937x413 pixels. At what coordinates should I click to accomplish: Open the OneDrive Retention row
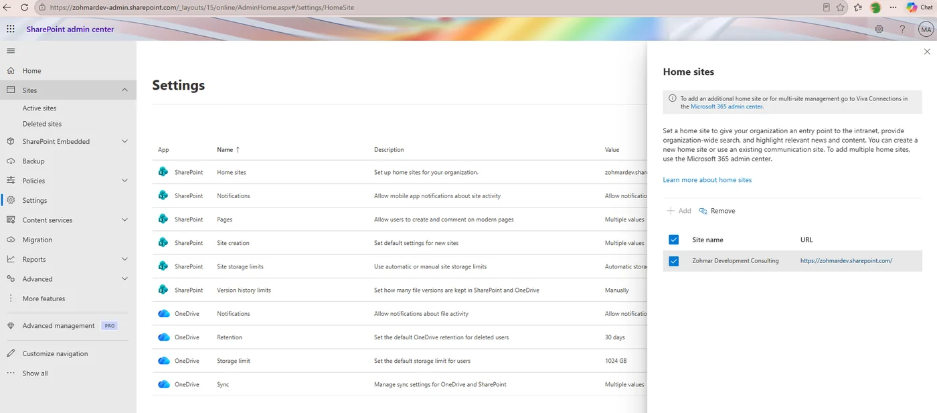point(400,337)
